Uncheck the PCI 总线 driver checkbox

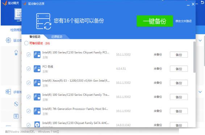pyautogui.click(x=29, y=69)
